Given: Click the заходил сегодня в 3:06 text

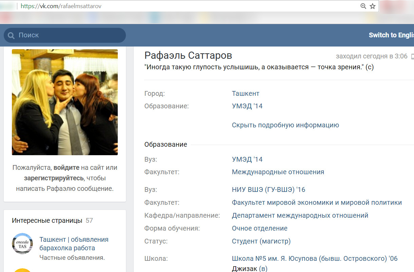Looking at the screenshot, I should tap(372, 56).
